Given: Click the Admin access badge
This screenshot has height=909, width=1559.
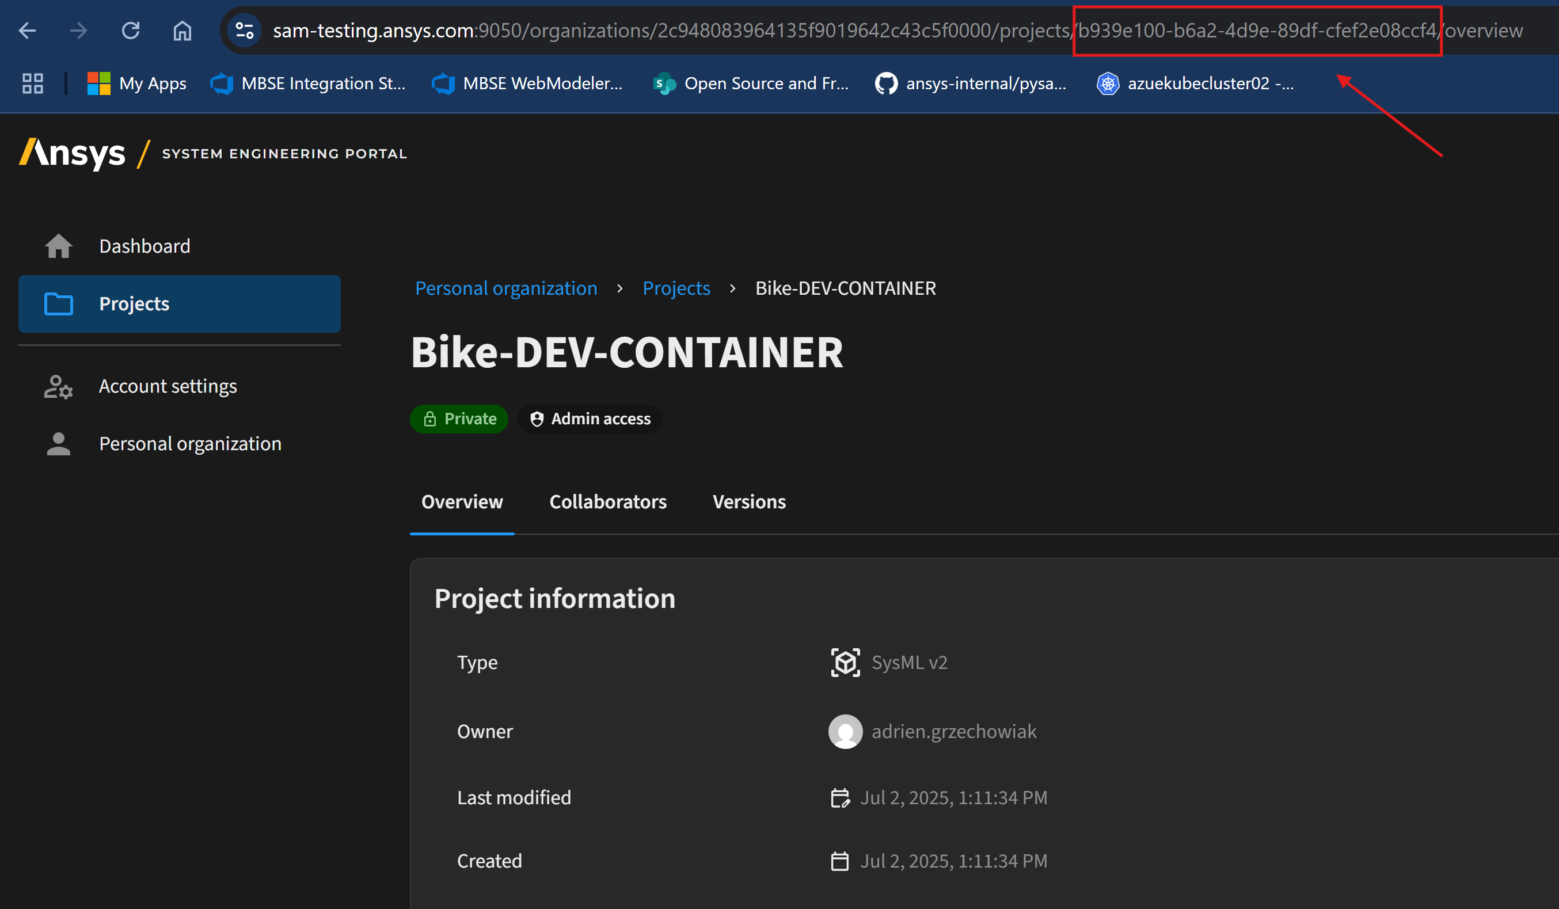Looking at the screenshot, I should point(590,419).
